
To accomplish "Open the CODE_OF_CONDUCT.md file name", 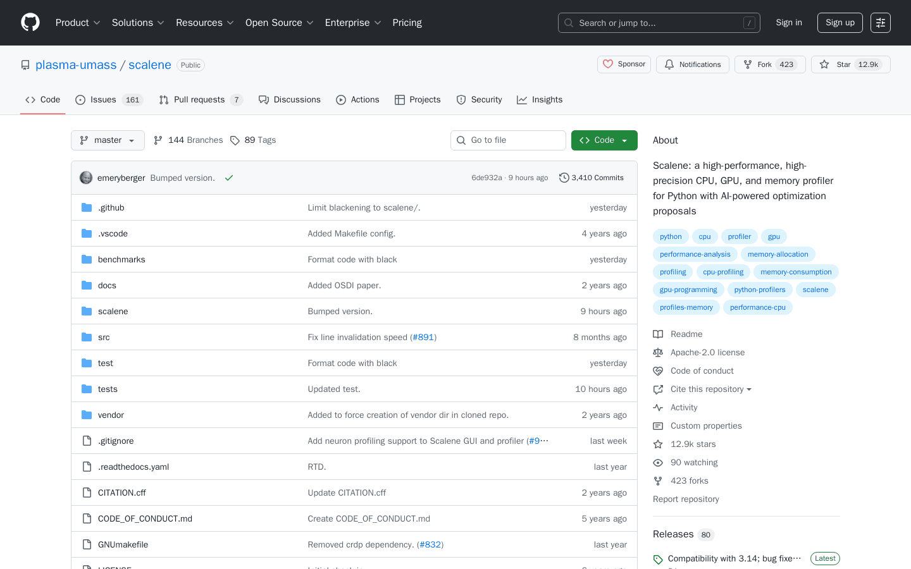I will tap(145, 518).
